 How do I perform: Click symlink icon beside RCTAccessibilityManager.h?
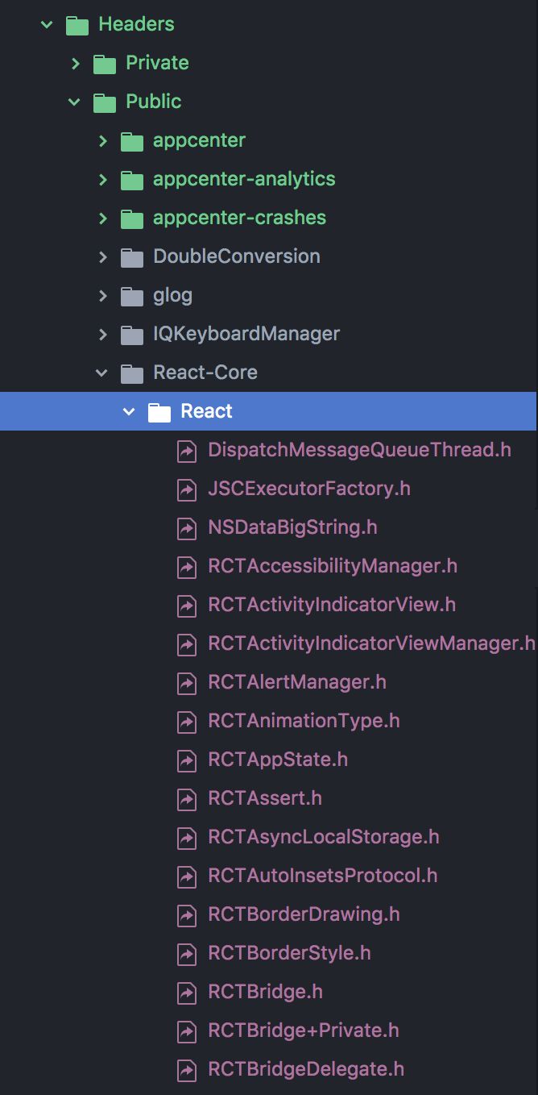point(187,567)
